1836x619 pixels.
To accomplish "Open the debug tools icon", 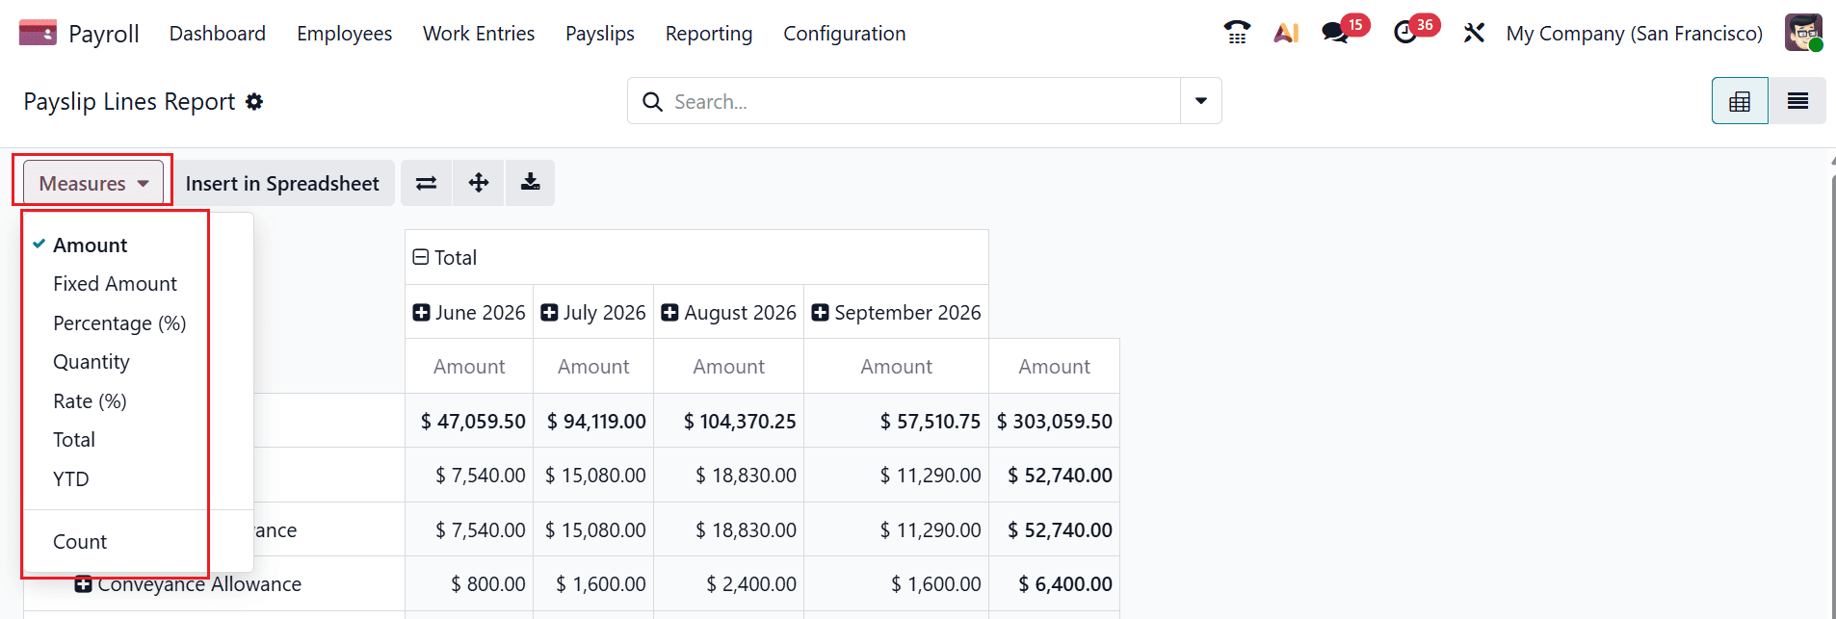I will 1474,33.
